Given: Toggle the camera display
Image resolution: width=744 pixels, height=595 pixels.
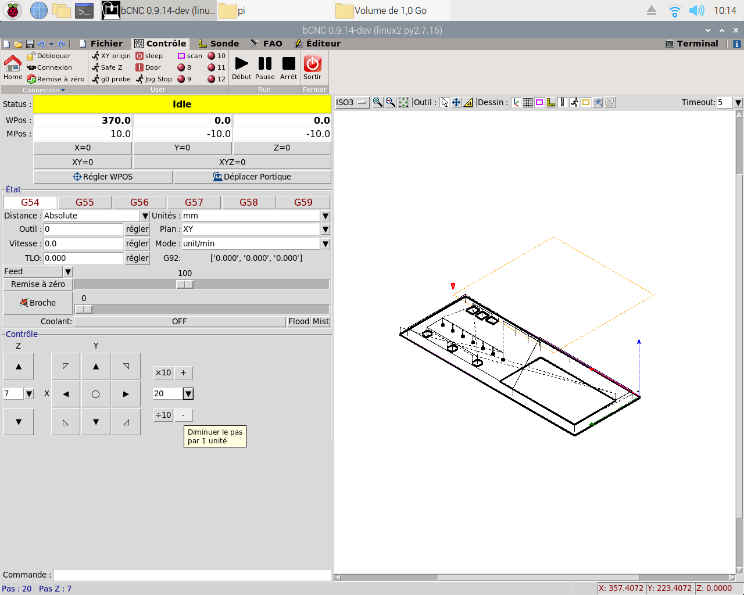Looking at the screenshot, I should click(598, 102).
